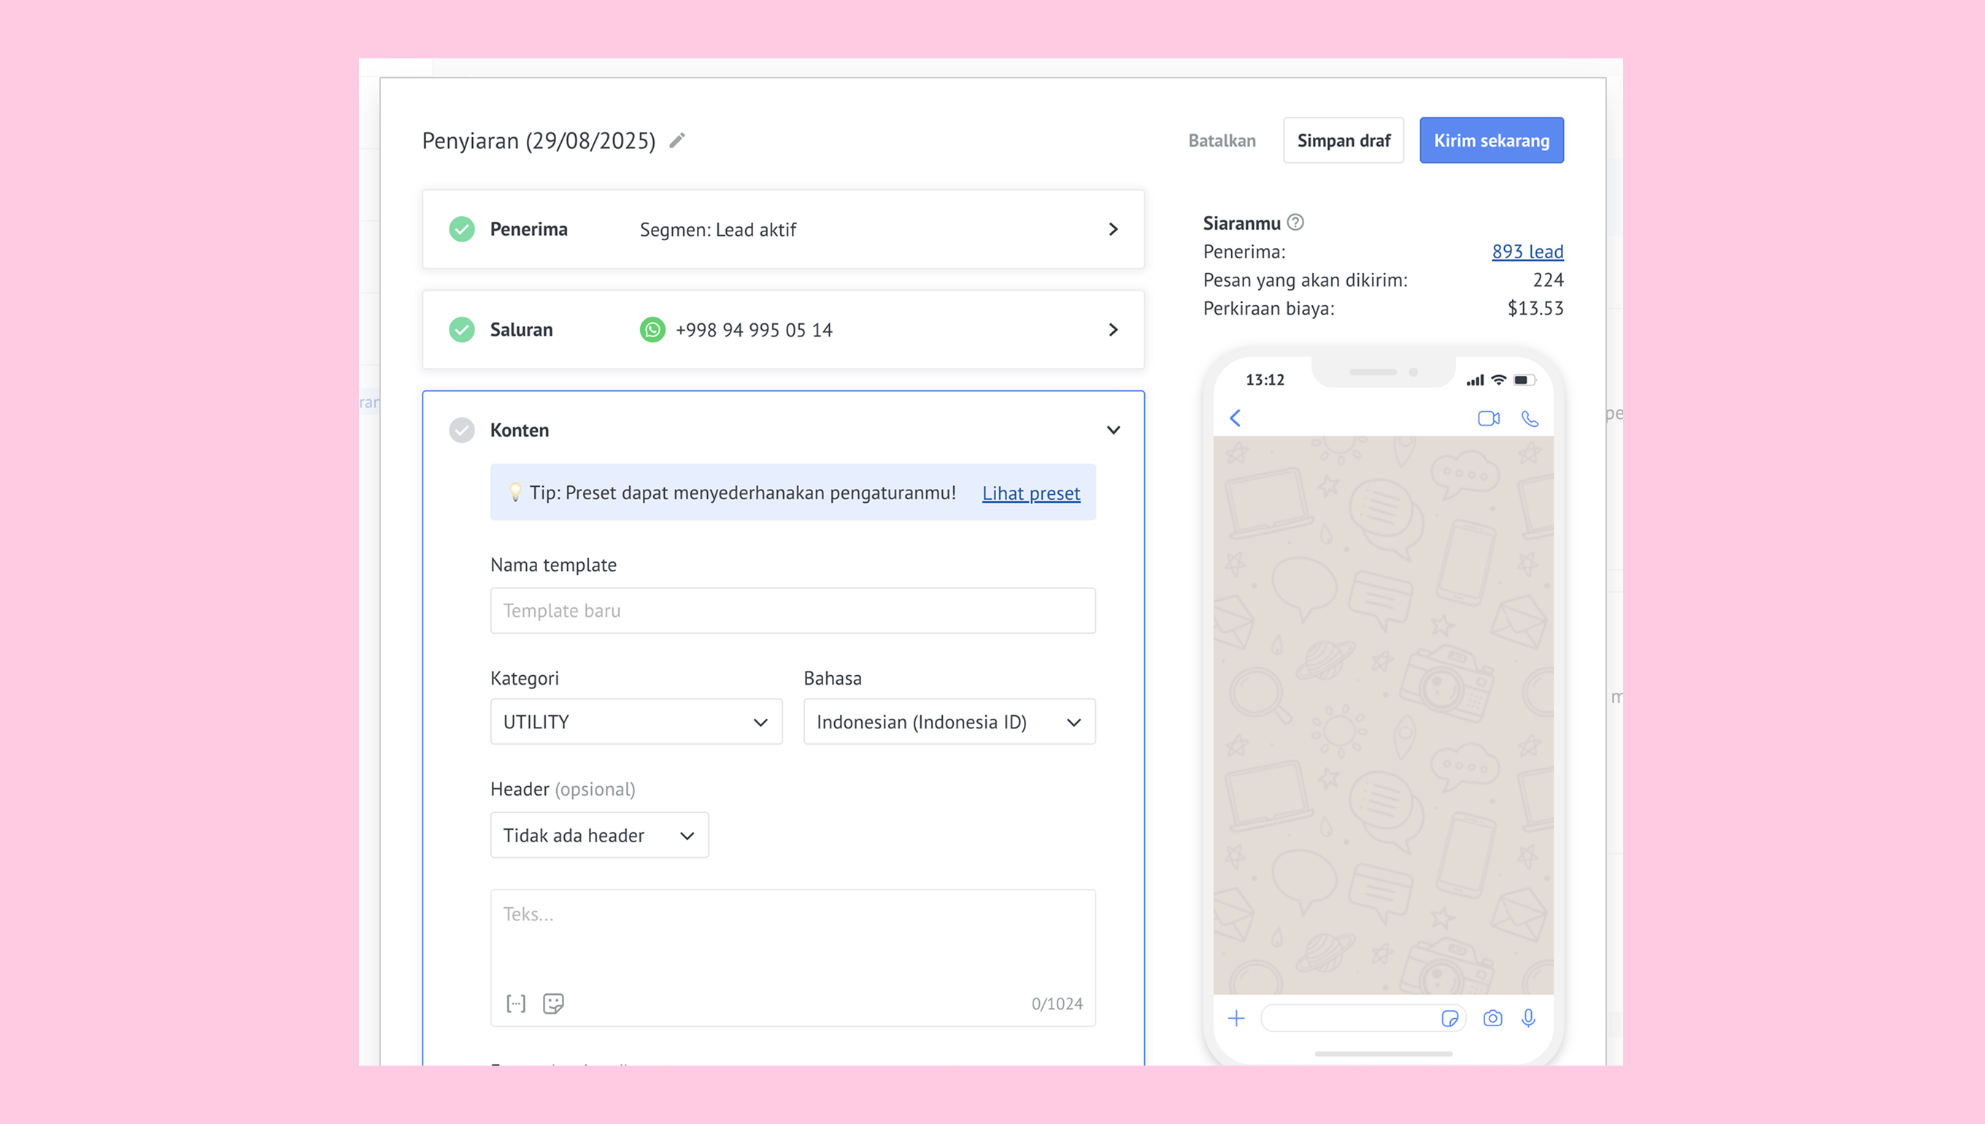Click the help icon next to Siaranmu

[1295, 223]
